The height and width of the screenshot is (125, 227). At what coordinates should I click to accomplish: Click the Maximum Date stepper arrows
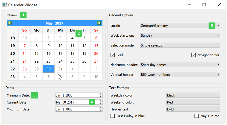click(100, 109)
